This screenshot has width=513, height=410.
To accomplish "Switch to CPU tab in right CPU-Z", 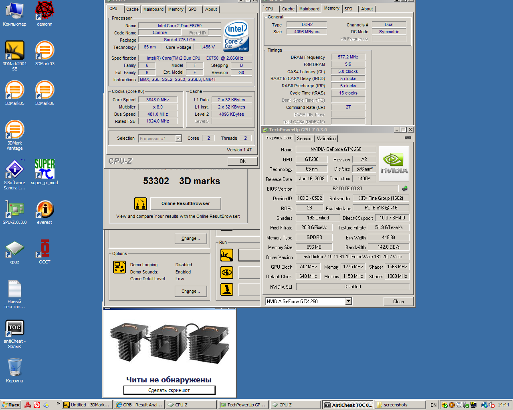I will pos(269,9).
